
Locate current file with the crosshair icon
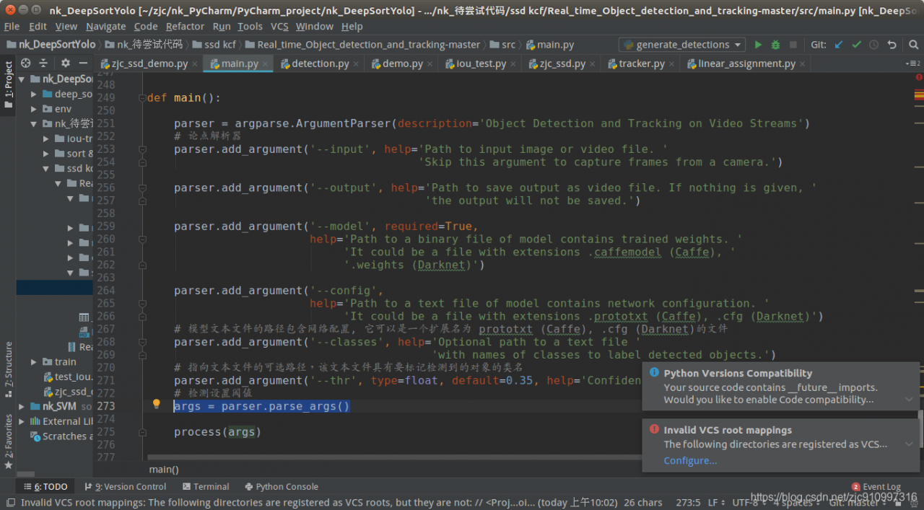coord(26,63)
